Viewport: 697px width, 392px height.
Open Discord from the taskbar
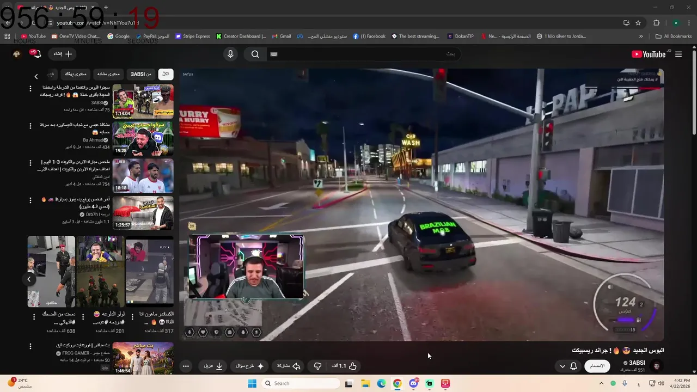(x=414, y=383)
